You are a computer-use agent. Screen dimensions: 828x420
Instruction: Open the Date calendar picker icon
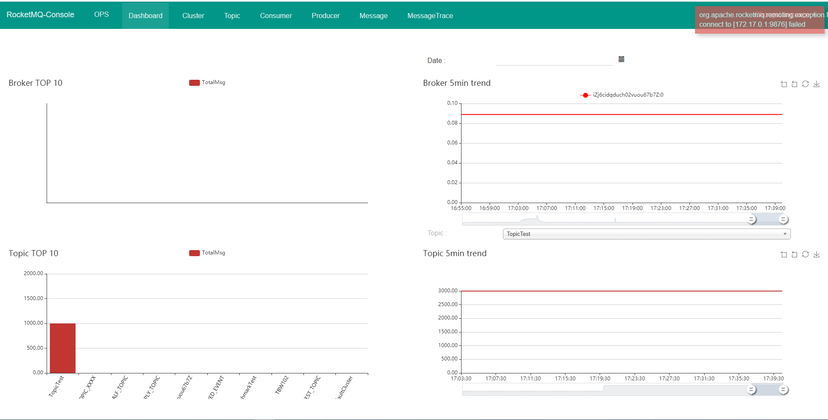(x=621, y=59)
